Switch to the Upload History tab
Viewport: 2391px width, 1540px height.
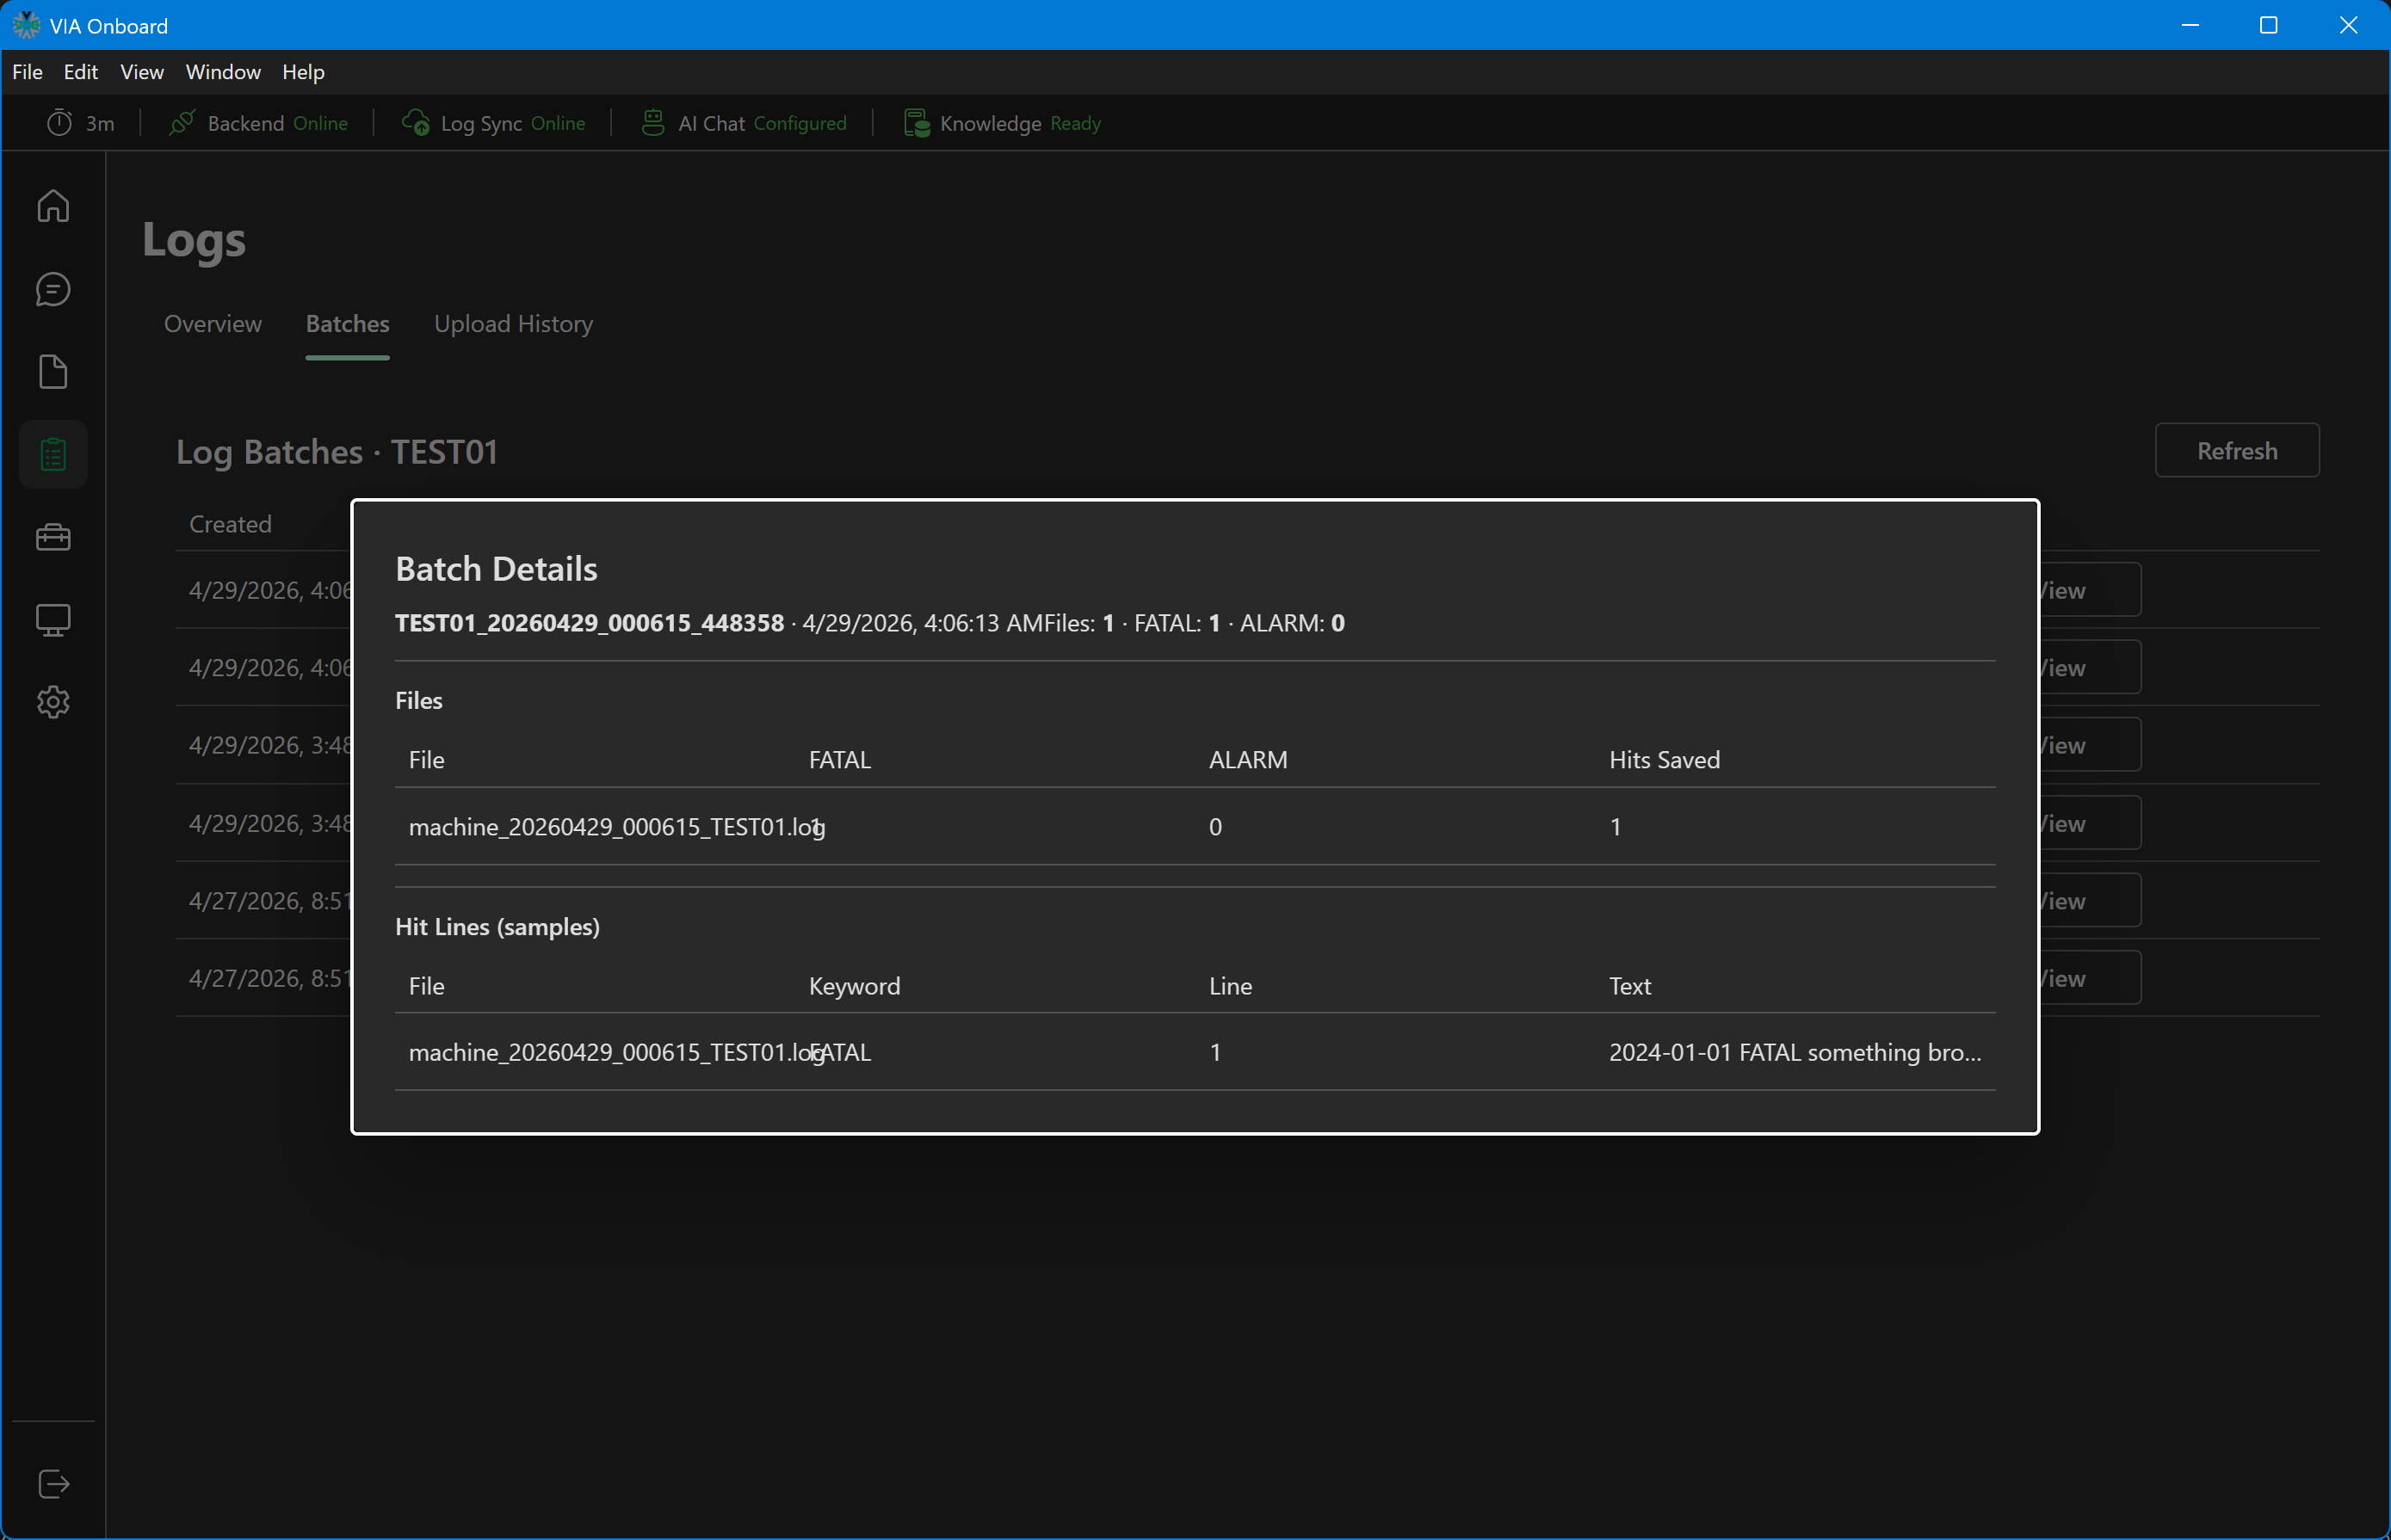(x=513, y=324)
